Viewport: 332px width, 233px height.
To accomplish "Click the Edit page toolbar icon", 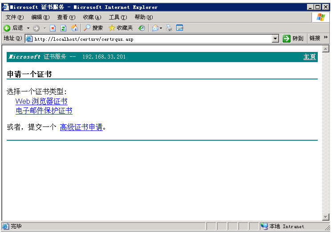I will click(x=180, y=28).
